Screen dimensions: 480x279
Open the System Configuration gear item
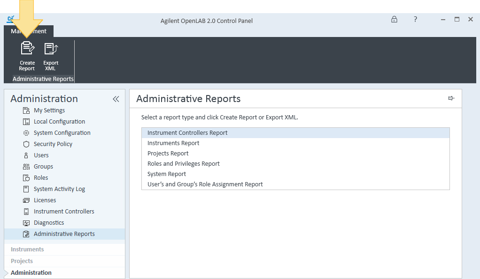point(62,133)
